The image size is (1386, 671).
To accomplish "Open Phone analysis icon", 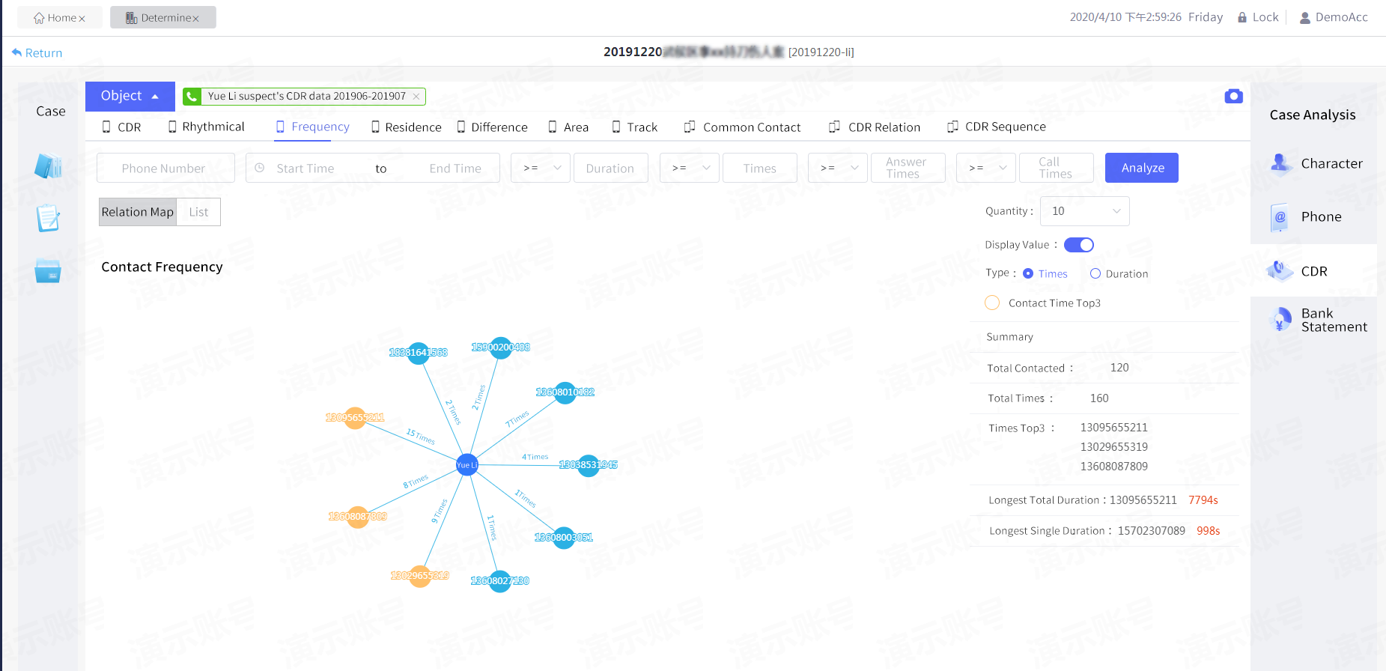I will point(1280,217).
